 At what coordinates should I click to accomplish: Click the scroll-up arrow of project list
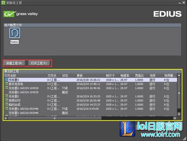179,75
